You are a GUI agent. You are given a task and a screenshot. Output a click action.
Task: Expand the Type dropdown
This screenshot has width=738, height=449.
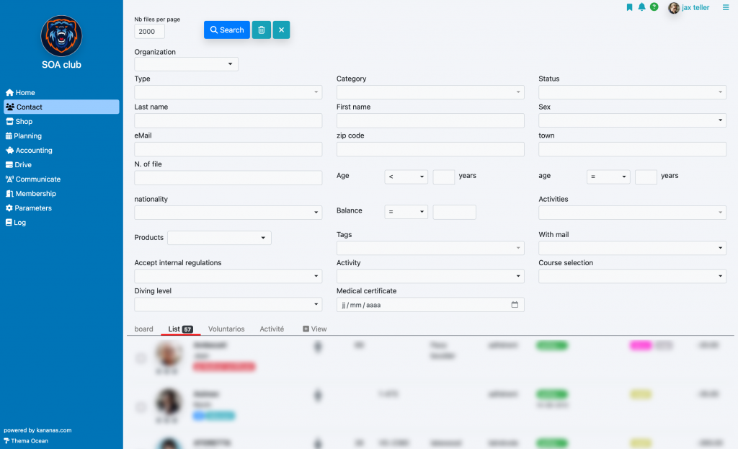[x=228, y=92]
